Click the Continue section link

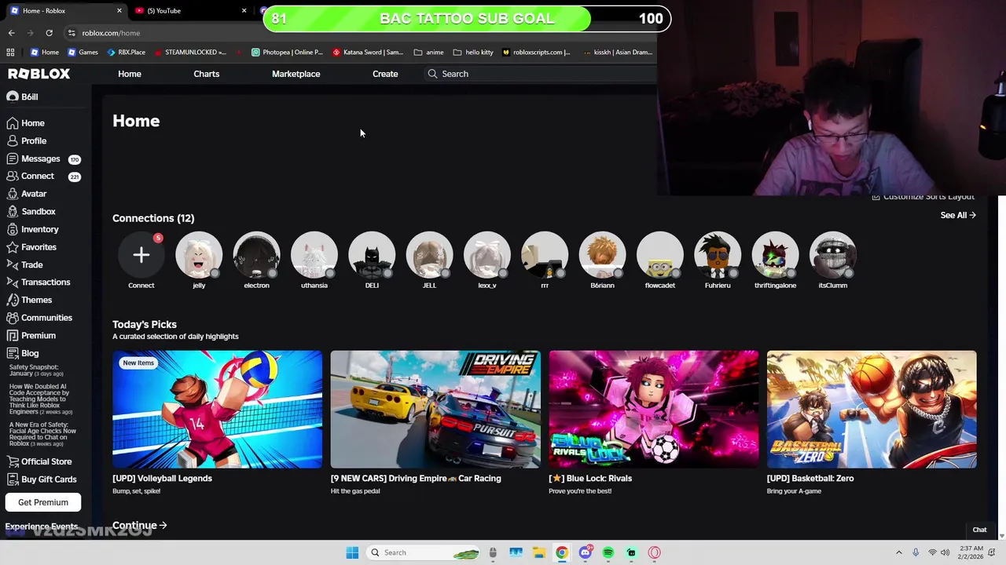140,526
